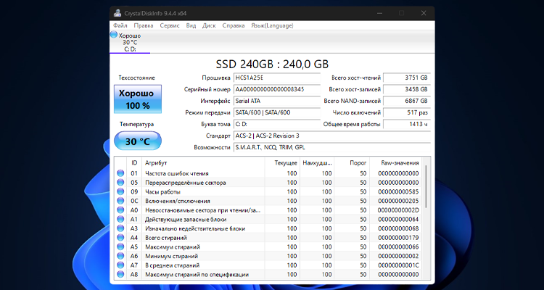Select row Максимум стираний по спецификации
544x290 pixels.
(268, 274)
